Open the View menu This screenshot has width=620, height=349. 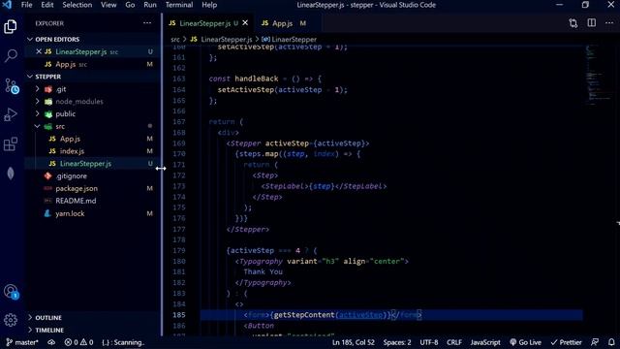coord(108,5)
